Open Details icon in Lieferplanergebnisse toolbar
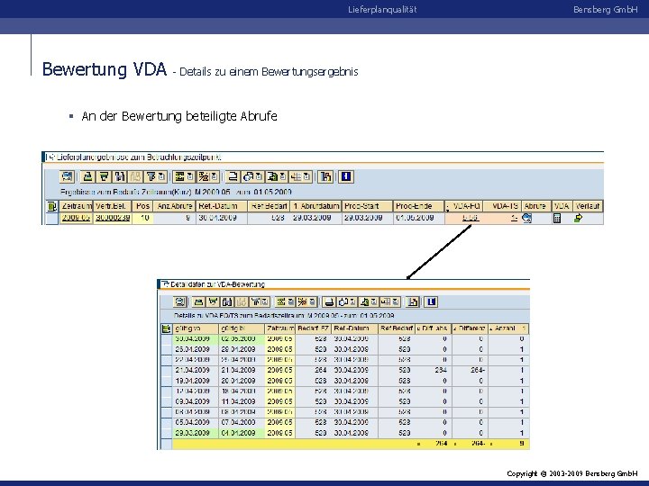The image size is (649, 486). click(x=67, y=176)
